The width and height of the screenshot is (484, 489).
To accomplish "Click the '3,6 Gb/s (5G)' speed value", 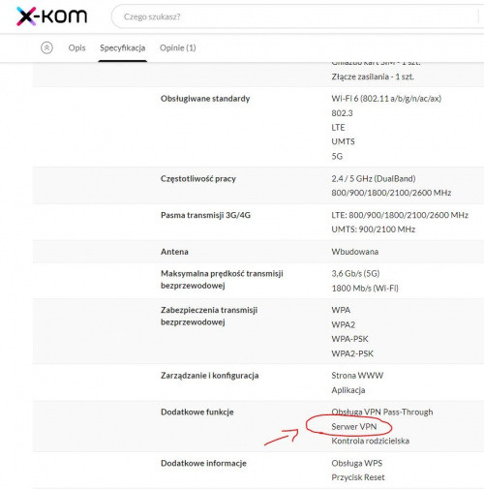I will pyautogui.click(x=355, y=273).
